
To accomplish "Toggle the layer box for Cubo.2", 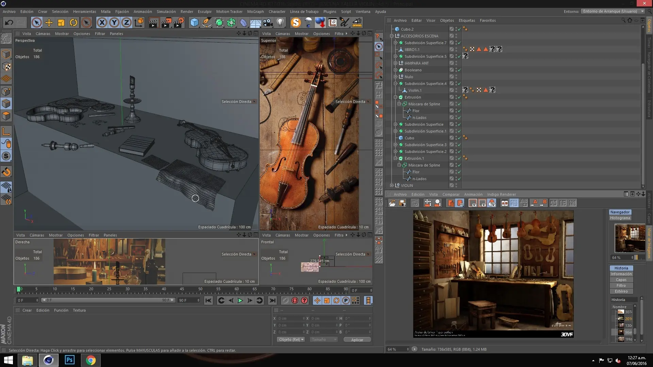I will (452, 29).
